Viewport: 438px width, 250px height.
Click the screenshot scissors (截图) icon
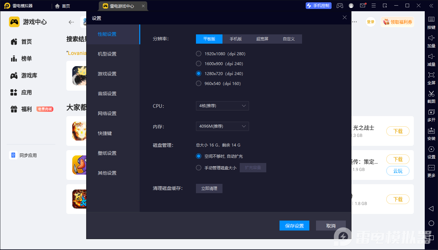(431, 94)
